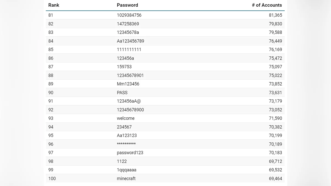Select the minecraft password entry

(x=126, y=179)
